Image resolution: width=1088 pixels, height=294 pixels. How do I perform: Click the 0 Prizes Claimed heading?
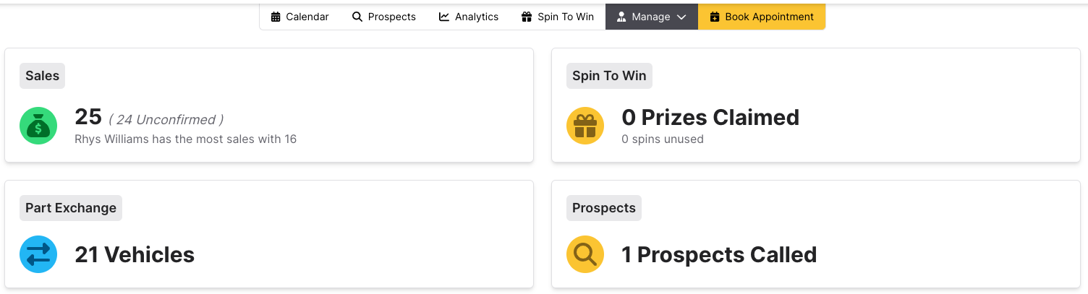coord(710,117)
